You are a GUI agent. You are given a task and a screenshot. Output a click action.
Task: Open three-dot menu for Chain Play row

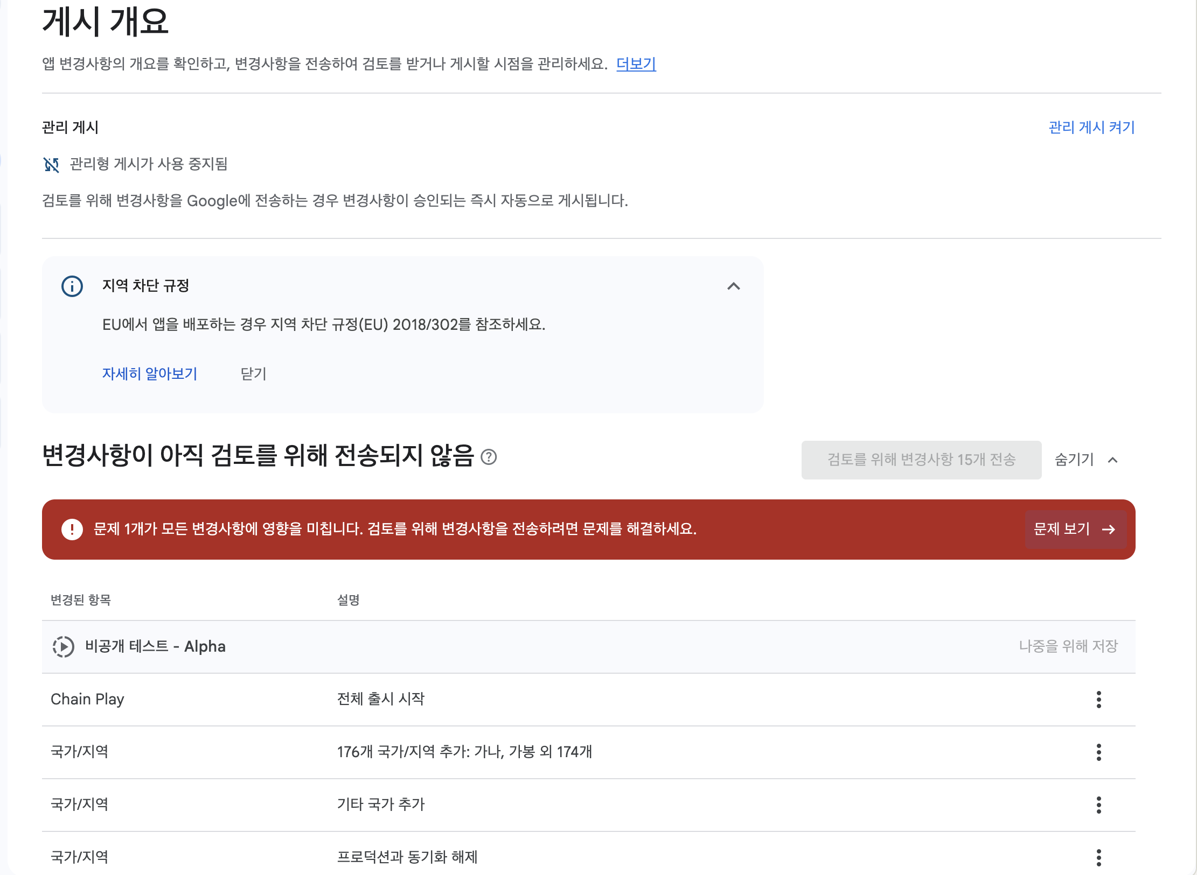click(1099, 699)
